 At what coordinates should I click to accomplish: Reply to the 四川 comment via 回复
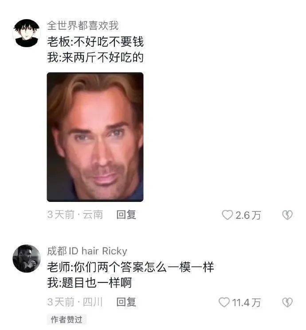pyautogui.click(x=126, y=302)
